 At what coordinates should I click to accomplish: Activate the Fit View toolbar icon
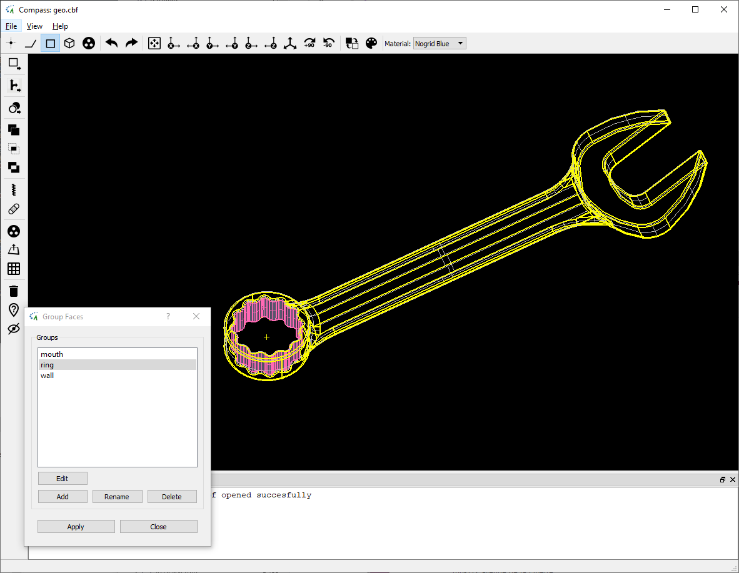click(154, 42)
